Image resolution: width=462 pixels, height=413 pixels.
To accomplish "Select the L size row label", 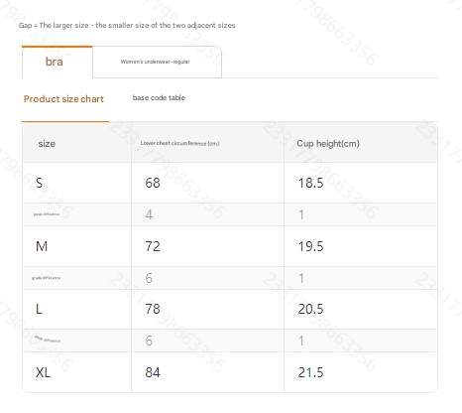I will coord(39,309).
